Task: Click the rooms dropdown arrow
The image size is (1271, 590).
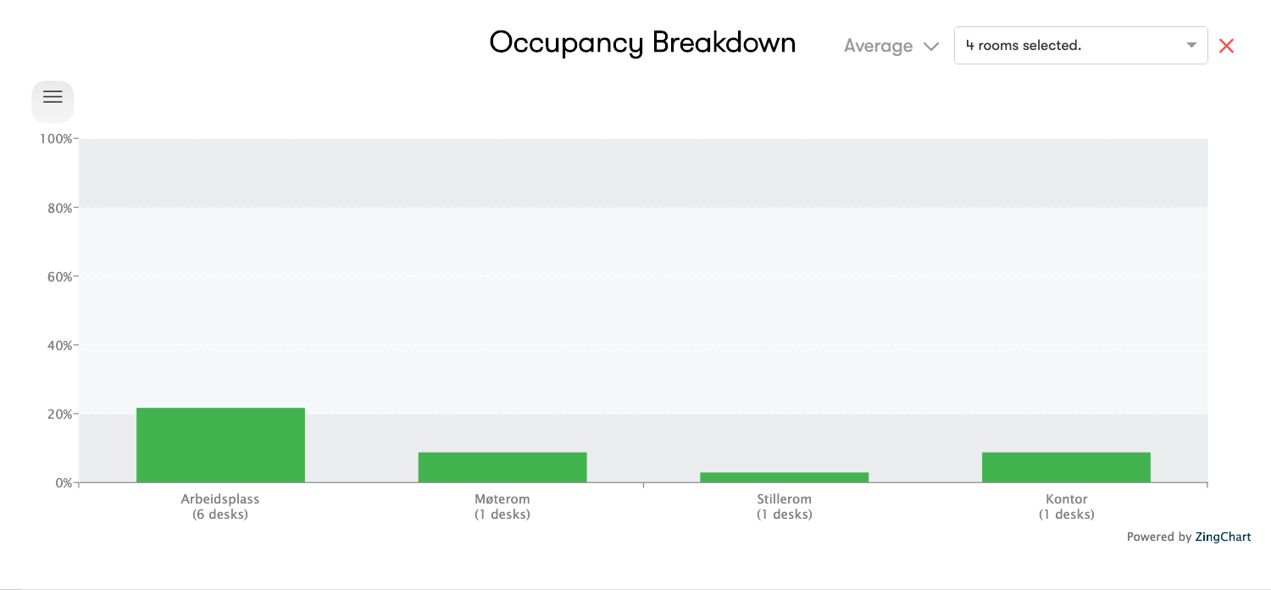Action: [1191, 46]
